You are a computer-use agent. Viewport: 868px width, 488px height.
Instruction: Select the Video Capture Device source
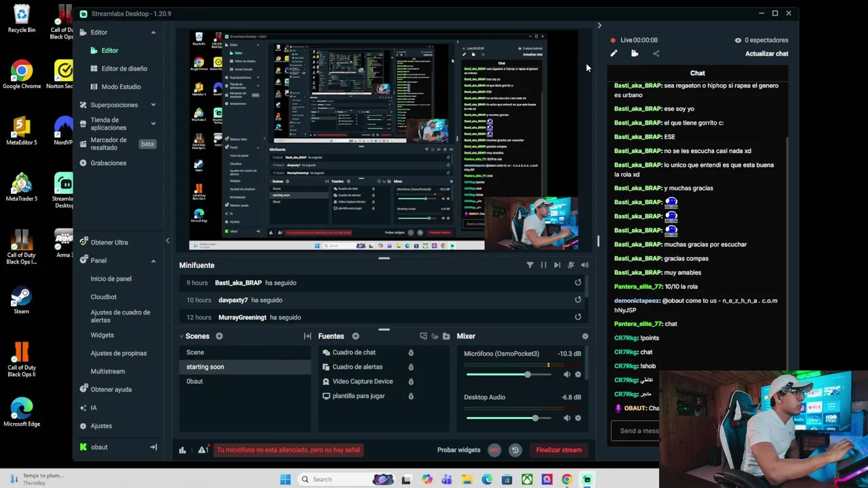click(x=363, y=382)
